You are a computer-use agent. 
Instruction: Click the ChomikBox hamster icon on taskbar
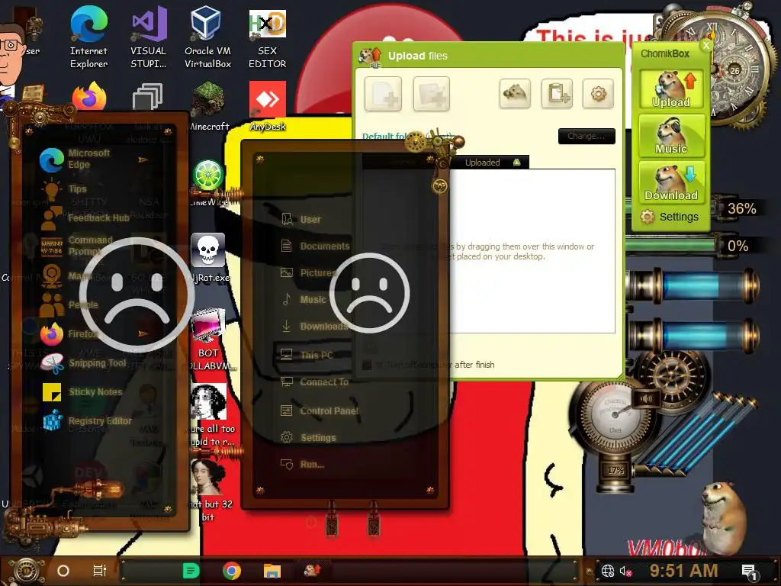point(312,569)
